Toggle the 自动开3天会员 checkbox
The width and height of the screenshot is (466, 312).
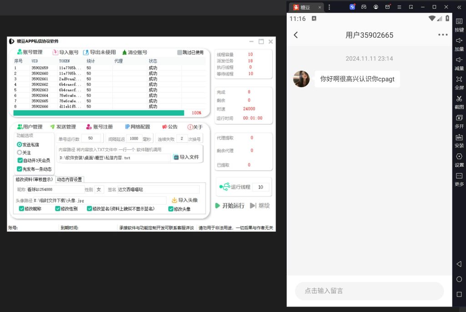(20, 160)
